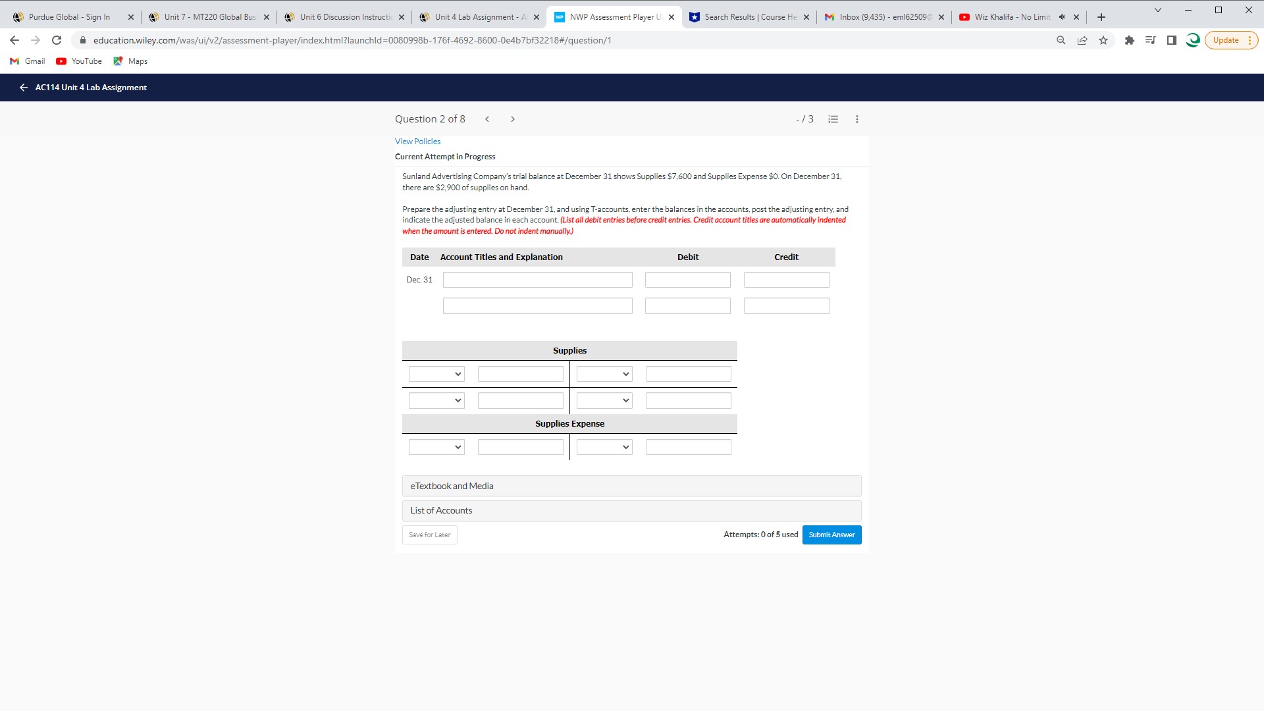Click the back arrow beside AC114 Unit 4 Lab Assignment
Image resolution: width=1264 pixels, height=711 pixels.
pos(24,88)
